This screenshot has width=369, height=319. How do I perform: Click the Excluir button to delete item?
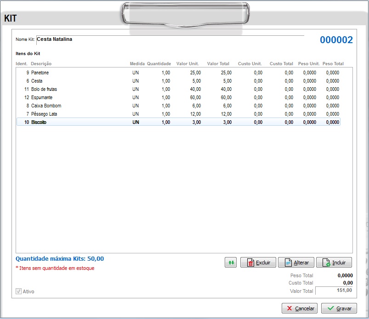[258, 263]
